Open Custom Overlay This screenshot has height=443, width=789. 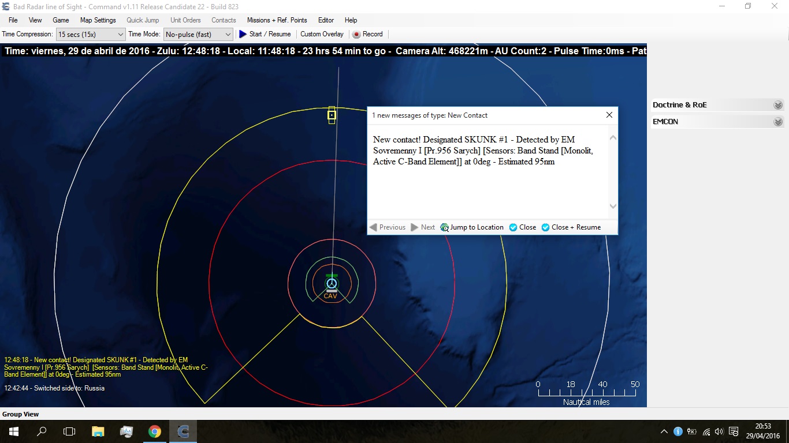point(322,34)
